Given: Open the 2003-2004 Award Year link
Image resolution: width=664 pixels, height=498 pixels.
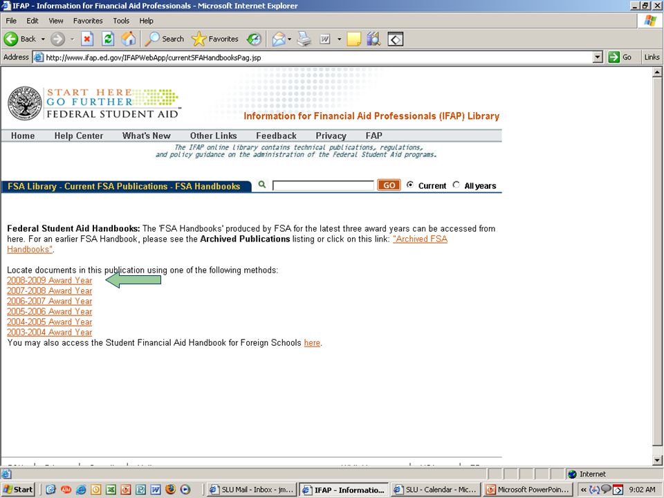Looking at the screenshot, I should click(50, 333).
